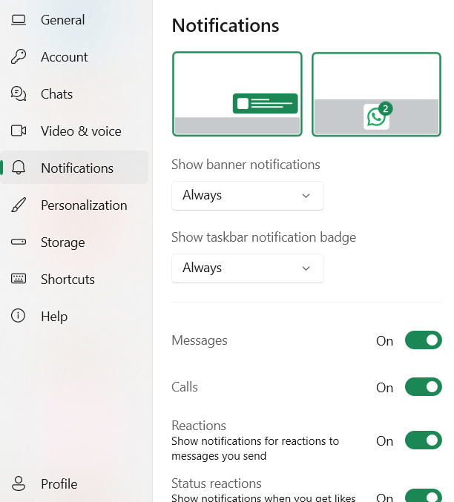Open the Show banner notifications dropdown
The width and height of the screenshot is (454, 502).
247,196
